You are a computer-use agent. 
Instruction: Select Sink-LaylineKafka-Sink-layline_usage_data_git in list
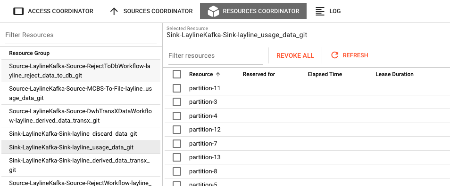pos(81,147)
